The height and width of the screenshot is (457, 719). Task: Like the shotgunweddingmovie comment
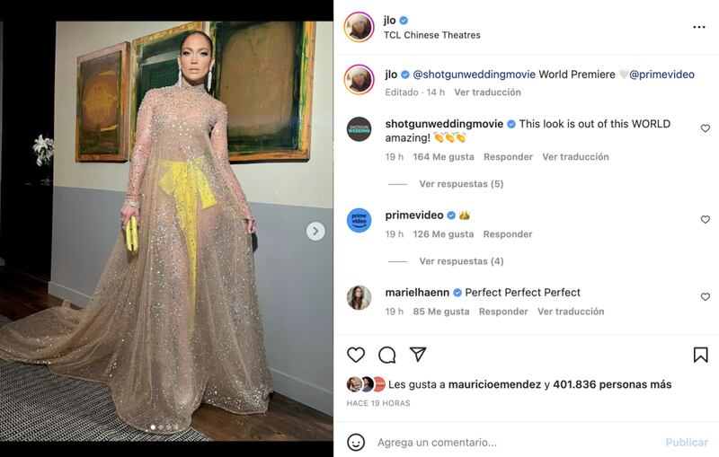click(705, 128)
